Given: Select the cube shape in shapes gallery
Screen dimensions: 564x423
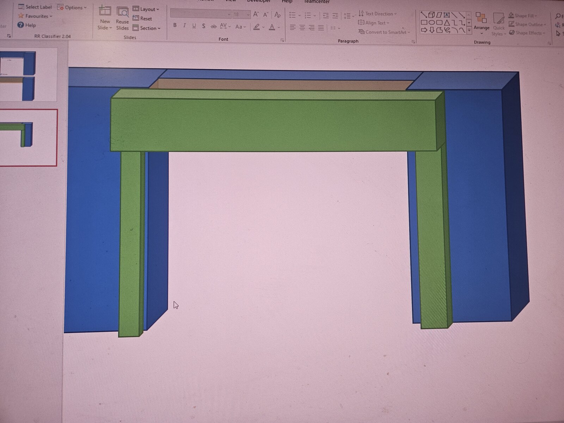Looking at the screenshot, I should coord(431,15).
